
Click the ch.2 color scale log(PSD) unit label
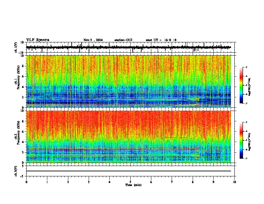(249, 142)
